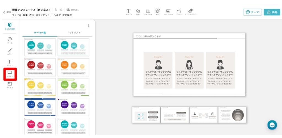Image resolution: width=282 pixels, height=138 pixels.
Task: Open the three-dot menu in theme panel
Action: [88, 26]
